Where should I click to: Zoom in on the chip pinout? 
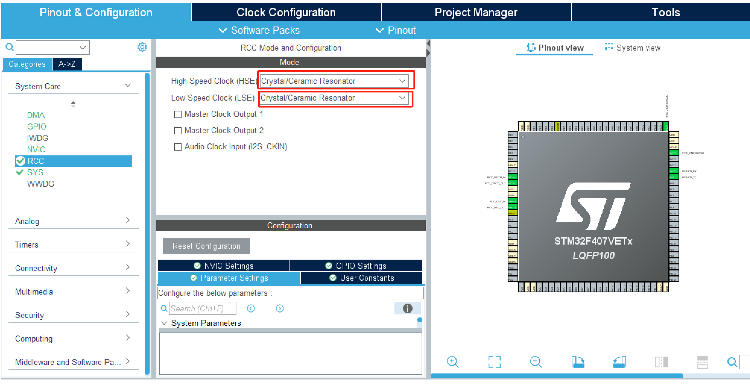click(x=452, y=361)
